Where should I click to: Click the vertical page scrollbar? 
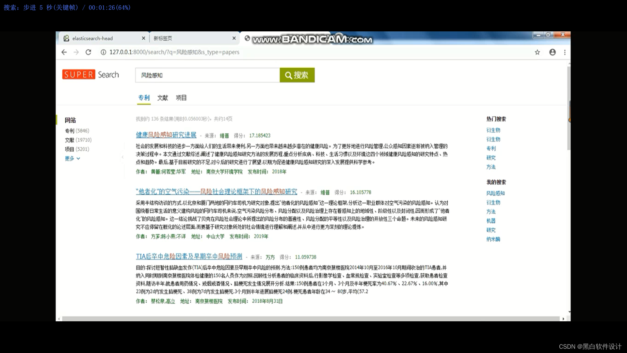[x=569, y=108]
